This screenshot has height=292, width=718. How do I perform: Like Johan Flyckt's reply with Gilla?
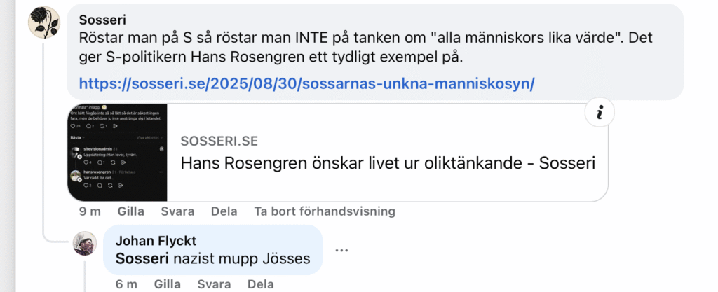(168, 284)
